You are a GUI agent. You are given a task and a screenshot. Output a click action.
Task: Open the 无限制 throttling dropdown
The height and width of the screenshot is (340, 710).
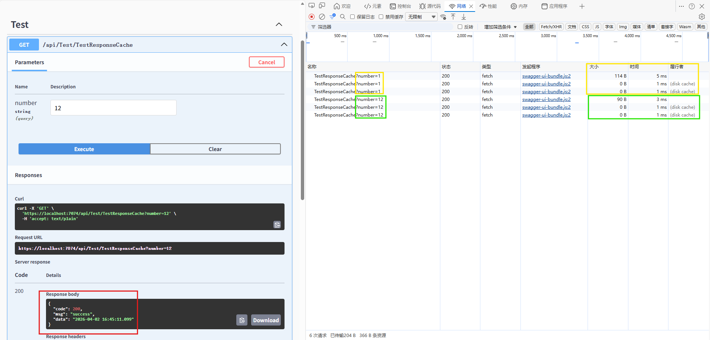tap(421, 17)
